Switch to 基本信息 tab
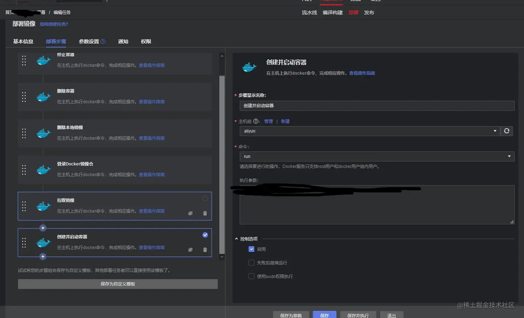Image resolution: width=524 pixels, height=318 pixels. 23,41
